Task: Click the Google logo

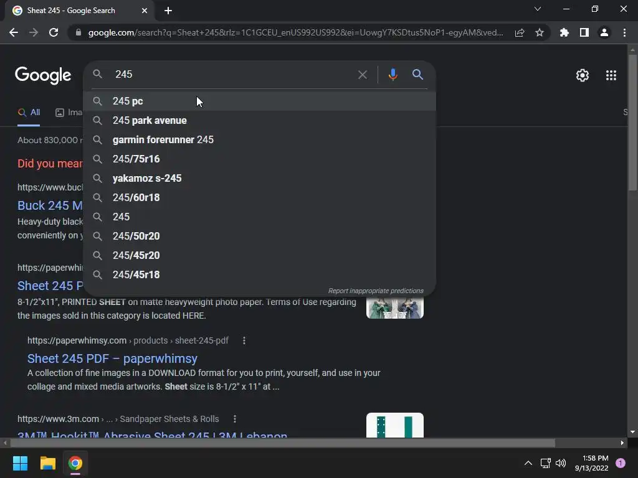Action: [x=43, y=75]
